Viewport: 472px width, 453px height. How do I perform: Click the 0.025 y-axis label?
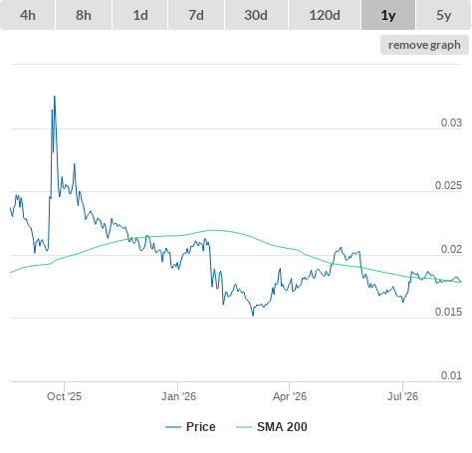448,185
